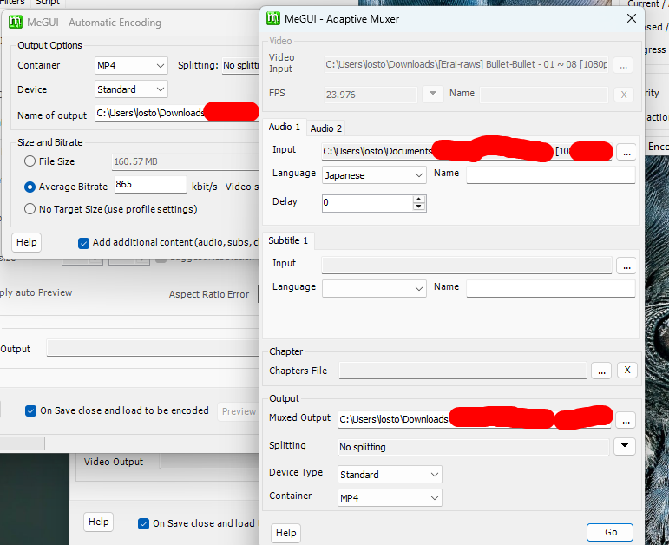Click the File Size value 160.57 MB
Viewport: 669px width, 545px height.
(x=185, y=161)
